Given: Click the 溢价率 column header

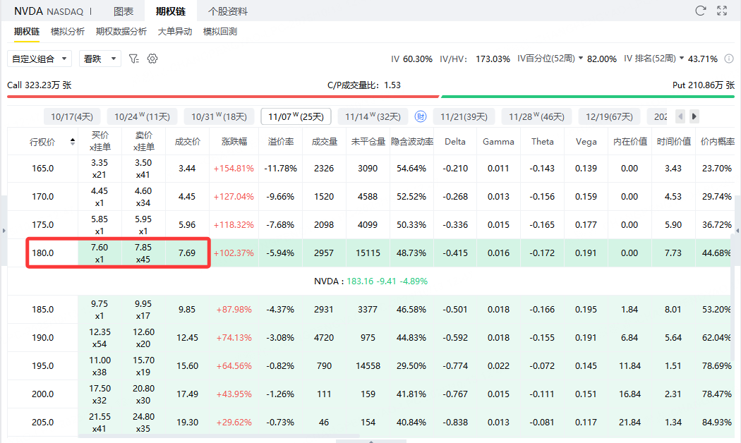Looking at the screenshot, I should 281,142.
